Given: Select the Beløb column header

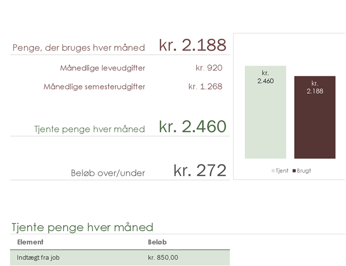Looking at the screenshot, I should (x=157, y=242).
